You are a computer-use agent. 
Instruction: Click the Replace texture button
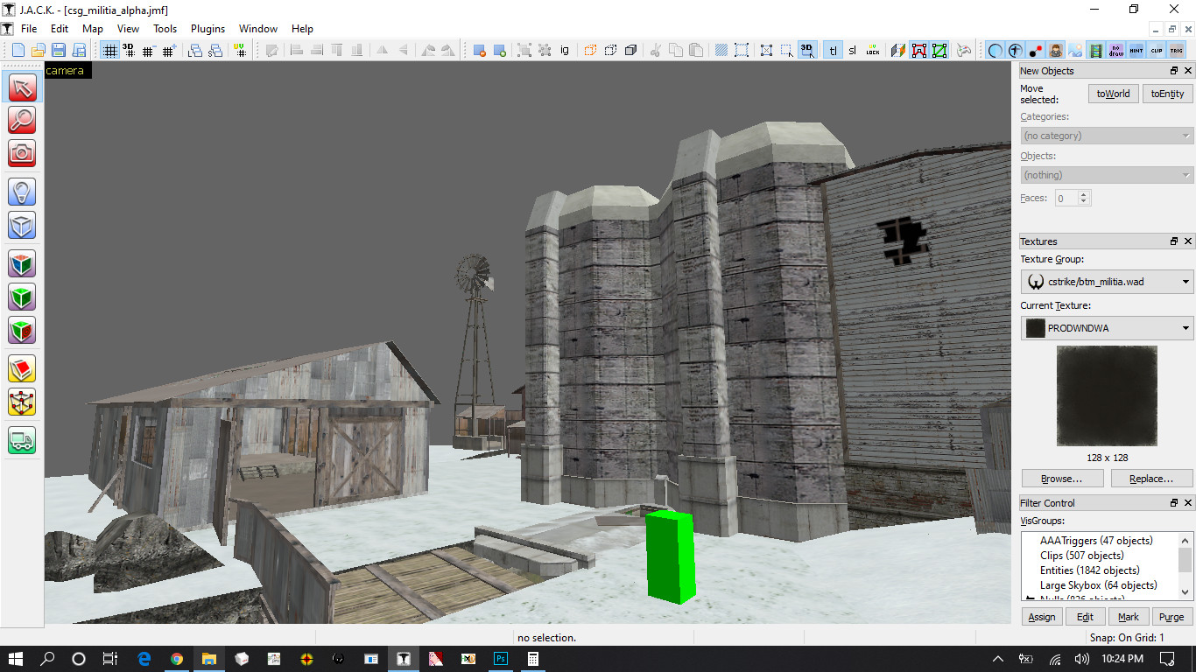[1151, 479]
